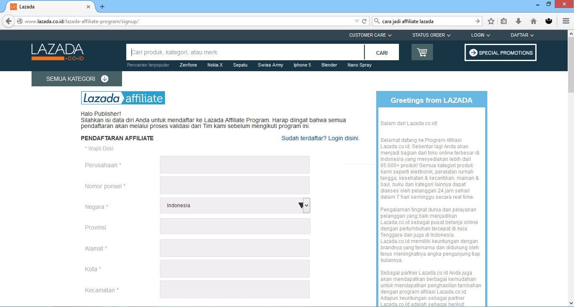Screen dimensions: 574x307
Task: Click the Kecamatan input field
Action: (x=235, y=289)
